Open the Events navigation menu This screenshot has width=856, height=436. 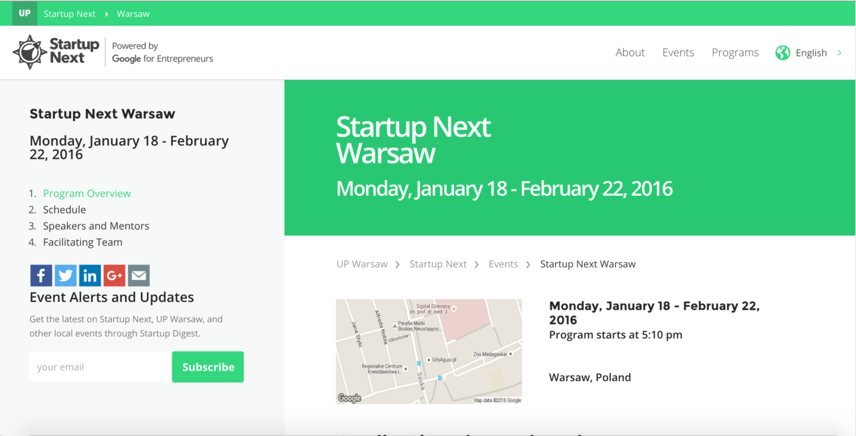[678, 53]
